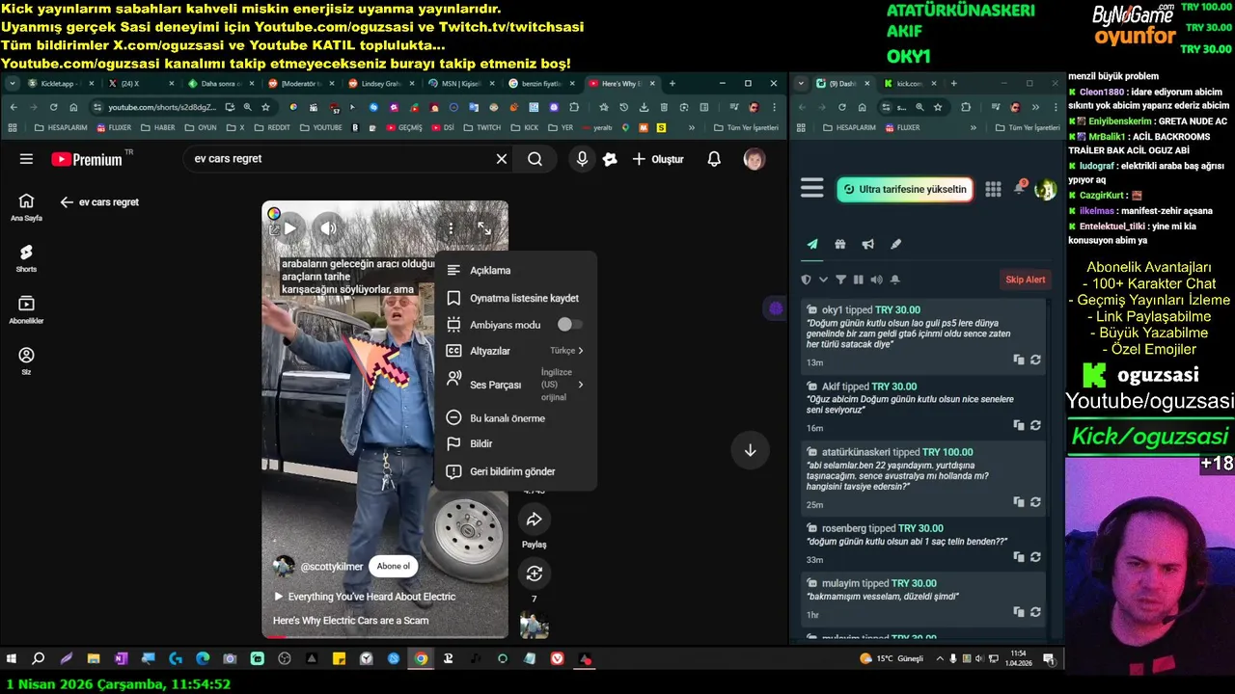Pause the alerts queue
Screen dimensions: 1235x694
click(x=858, y=280)
